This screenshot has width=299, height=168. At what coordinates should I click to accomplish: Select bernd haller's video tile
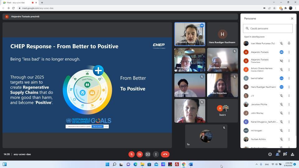point(190,60)
